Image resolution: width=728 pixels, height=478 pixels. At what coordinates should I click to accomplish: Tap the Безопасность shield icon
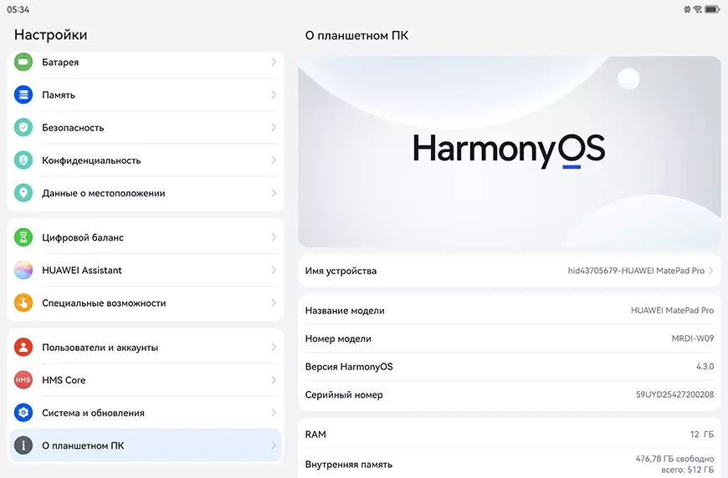pyautogui.click(x=23, y=128)
